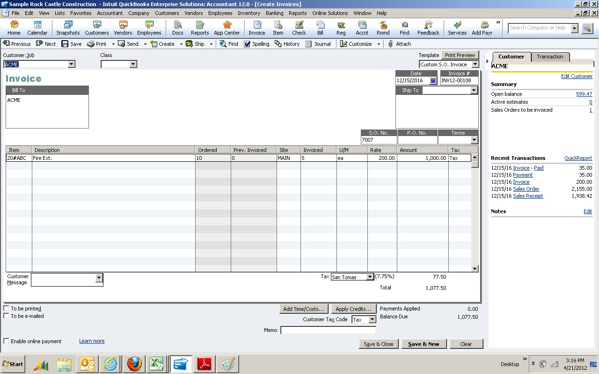Click the line items scrollbar down arrow

[475, 268]
